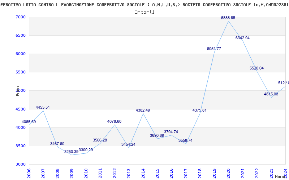
Task: Click the 2018 x-axis year label
Action: 200,174
